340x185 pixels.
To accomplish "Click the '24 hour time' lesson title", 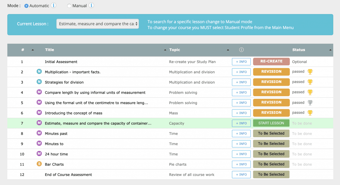I will pyautogui.click(x=56, y=154).
